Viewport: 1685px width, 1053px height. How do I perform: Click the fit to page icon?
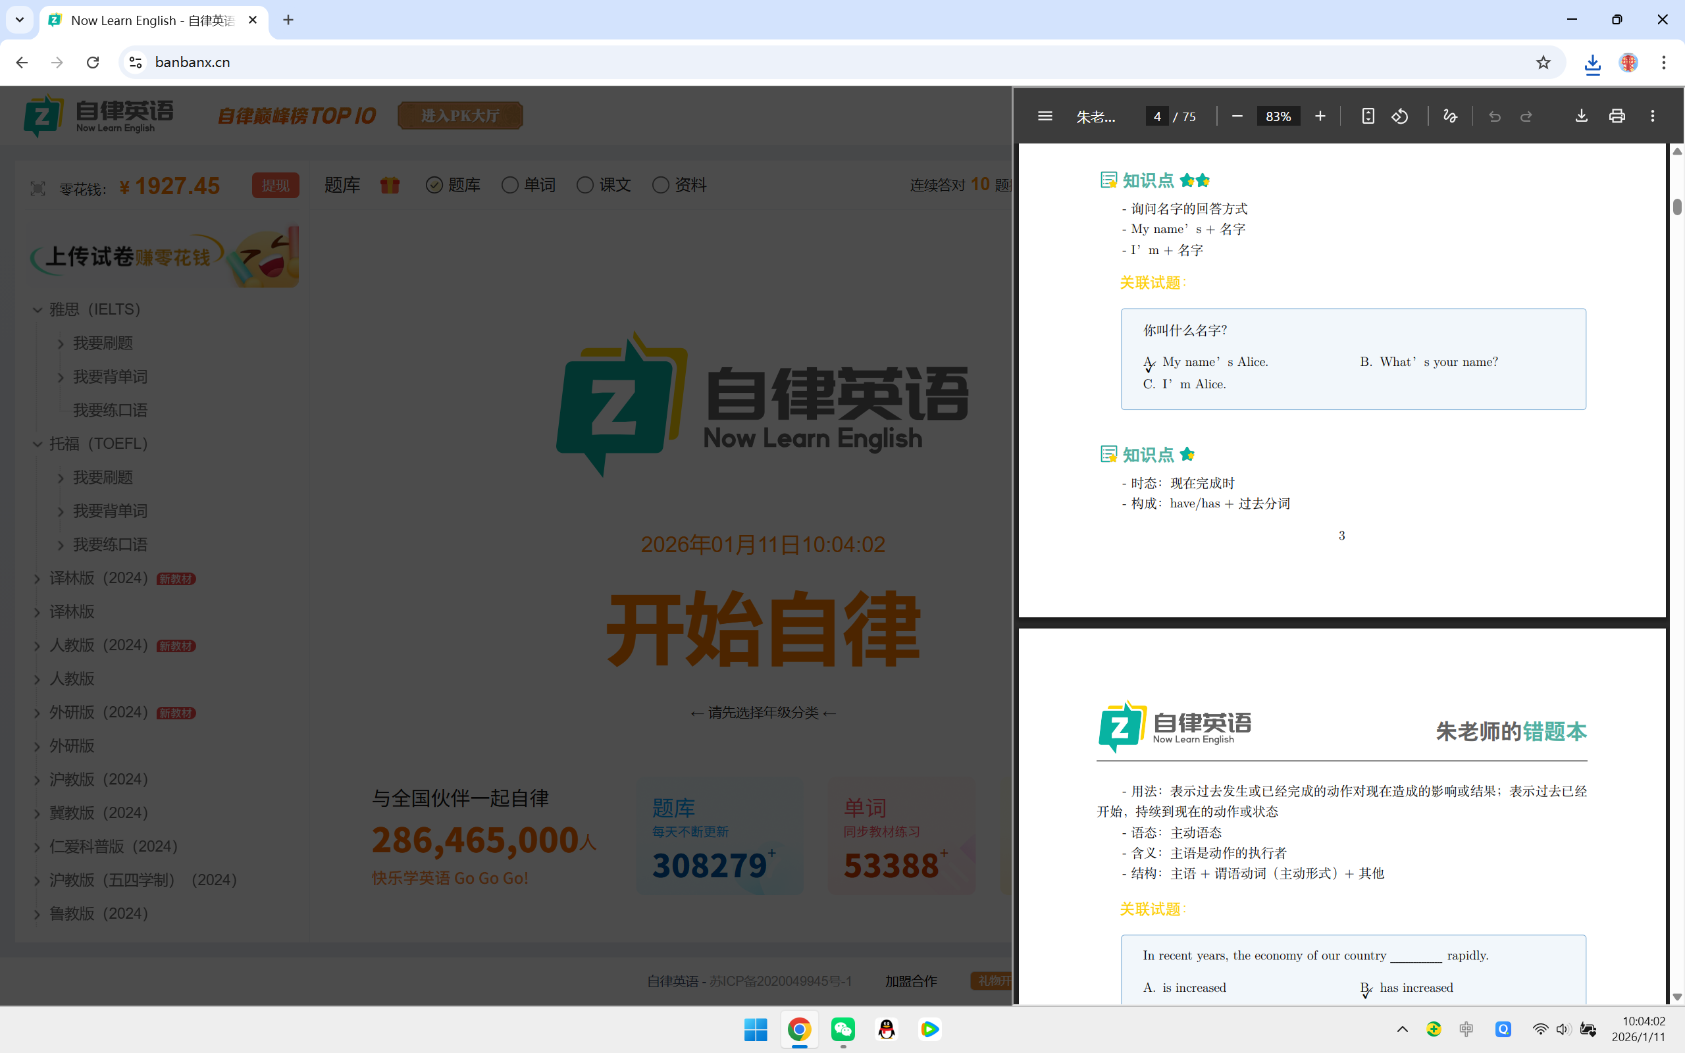click(x=1368, y=116)
